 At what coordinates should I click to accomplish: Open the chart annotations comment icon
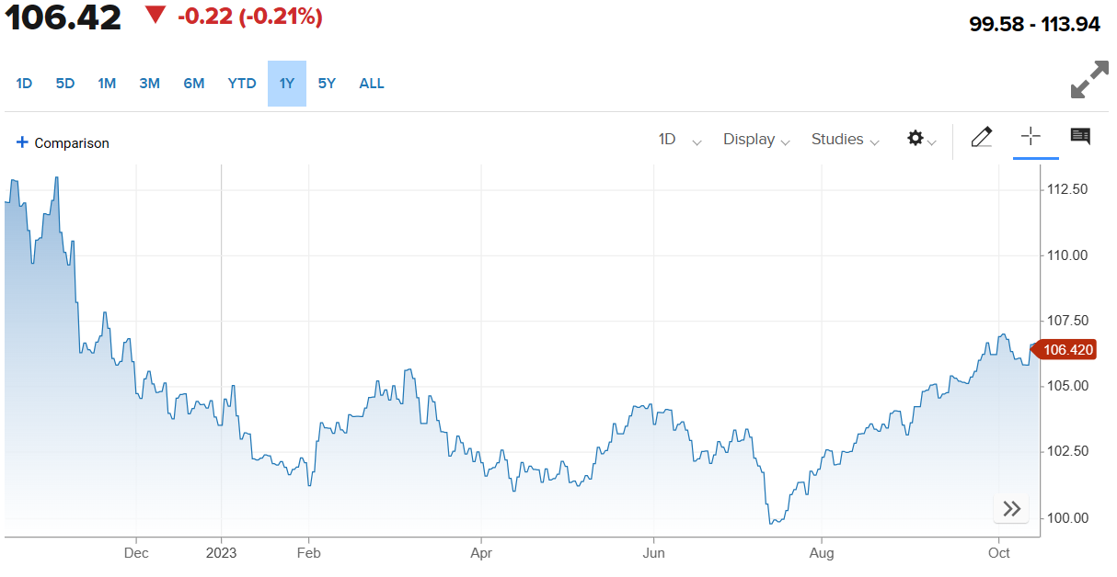[x=1080, y=137]
